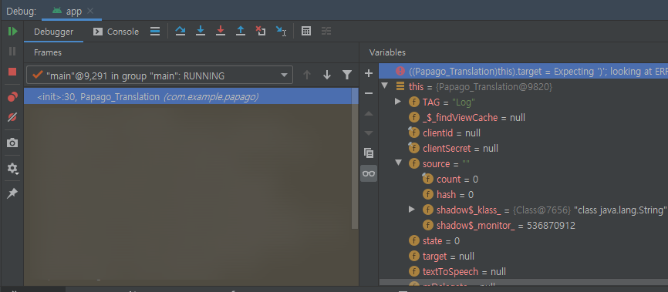Open View Breakpoints dialog
668x292 pixels.
point(12,96)
